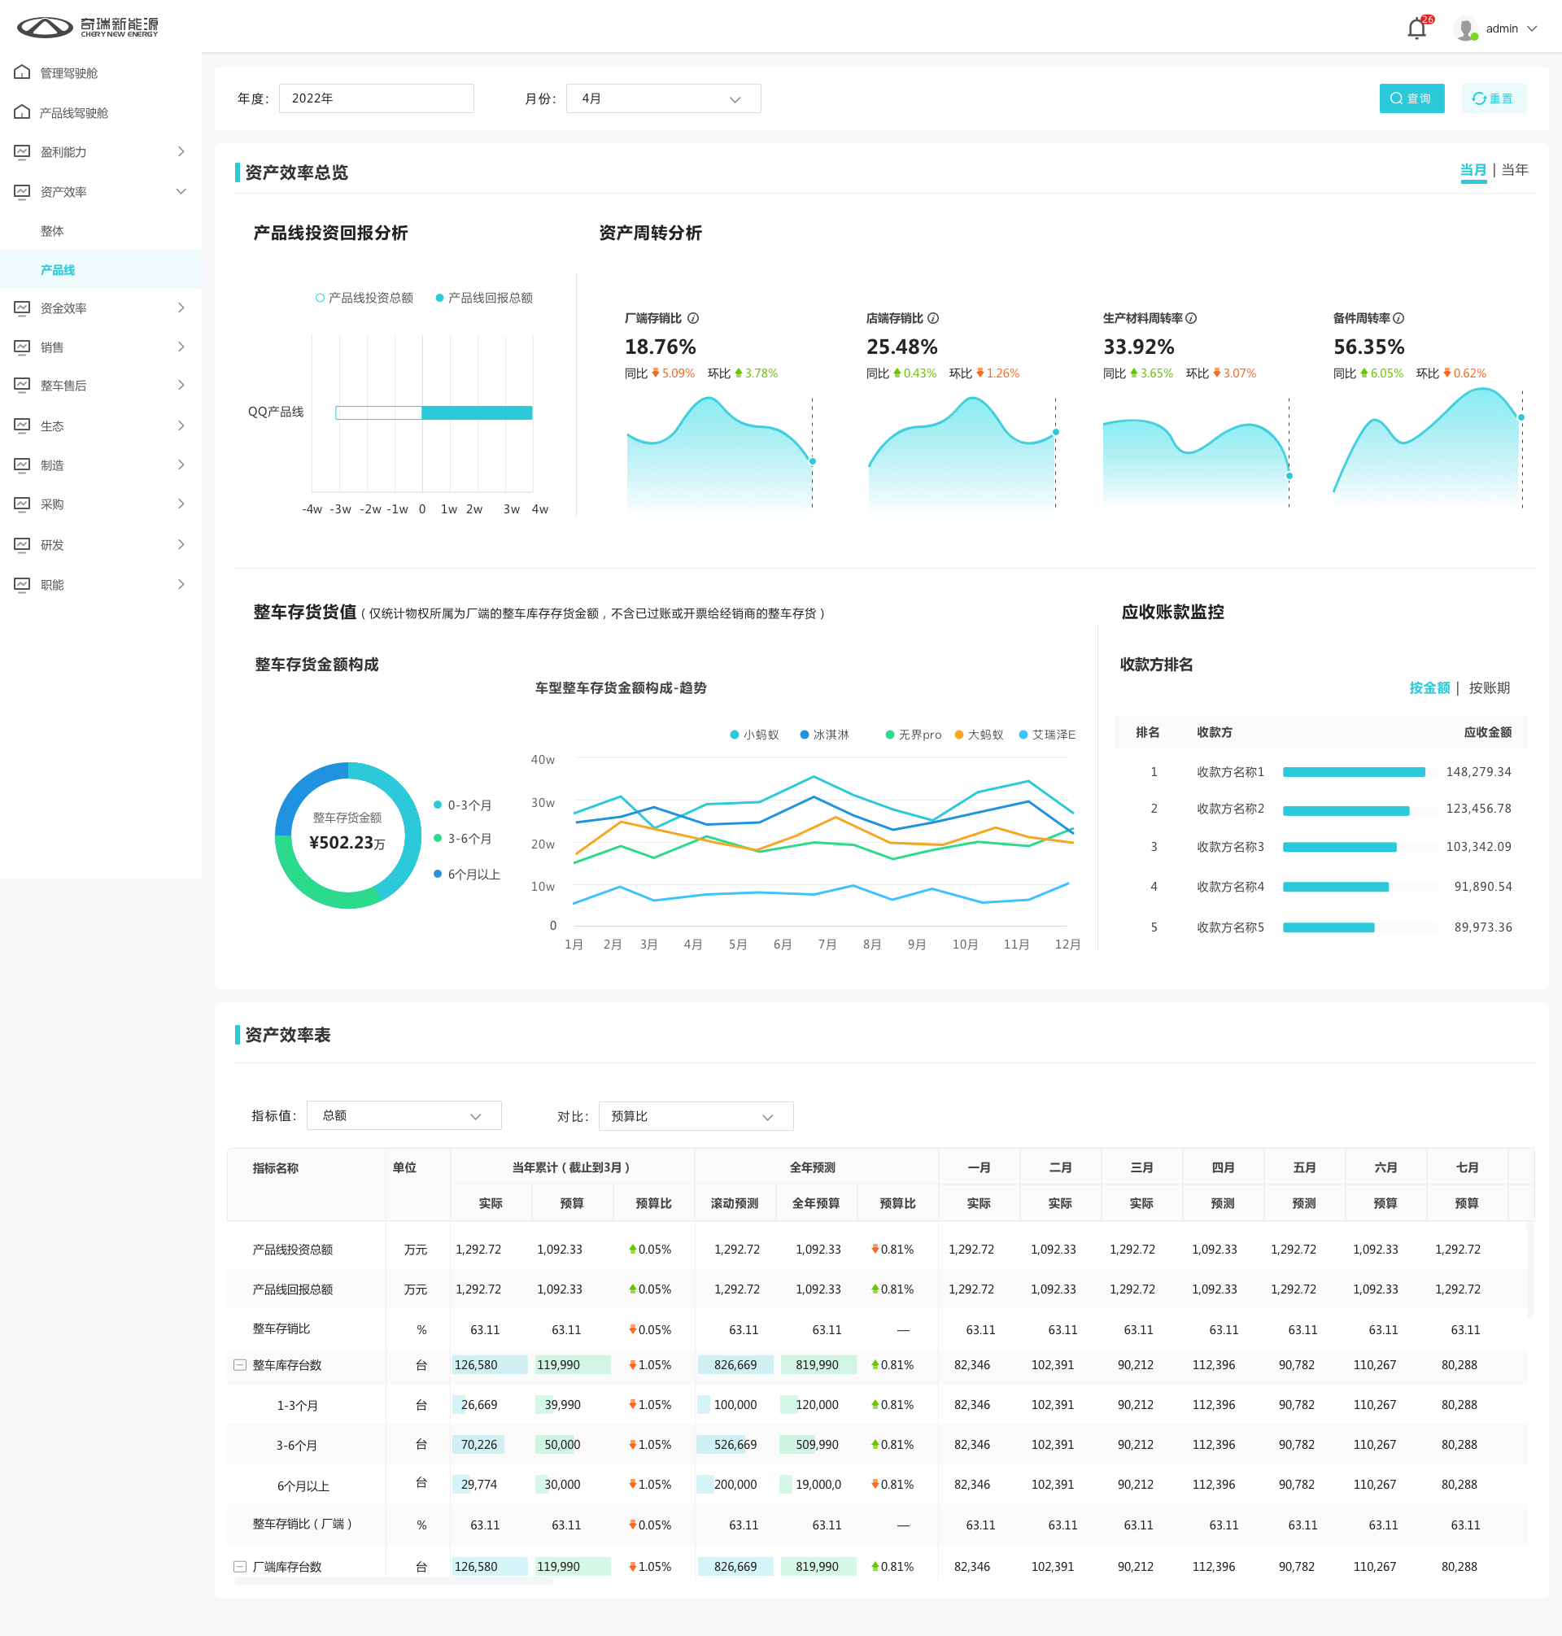Screen dimensions: 1562x1636
Task: Expand the 盈利能力 sidebar menu
Action: pos(181,151)
